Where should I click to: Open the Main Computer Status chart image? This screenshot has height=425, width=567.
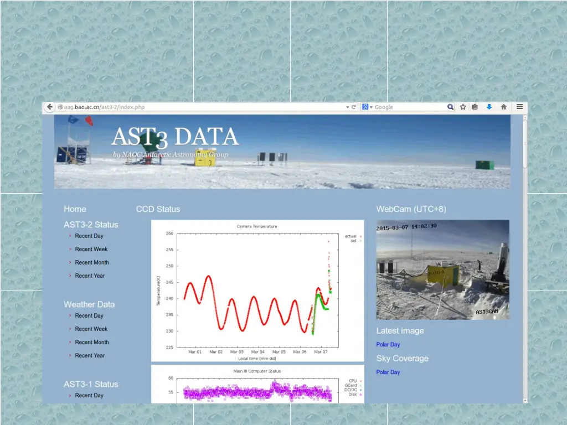pyautogui.click(x=257, y=384)
